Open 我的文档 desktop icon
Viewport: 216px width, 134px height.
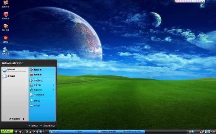(x=5, y=4)
